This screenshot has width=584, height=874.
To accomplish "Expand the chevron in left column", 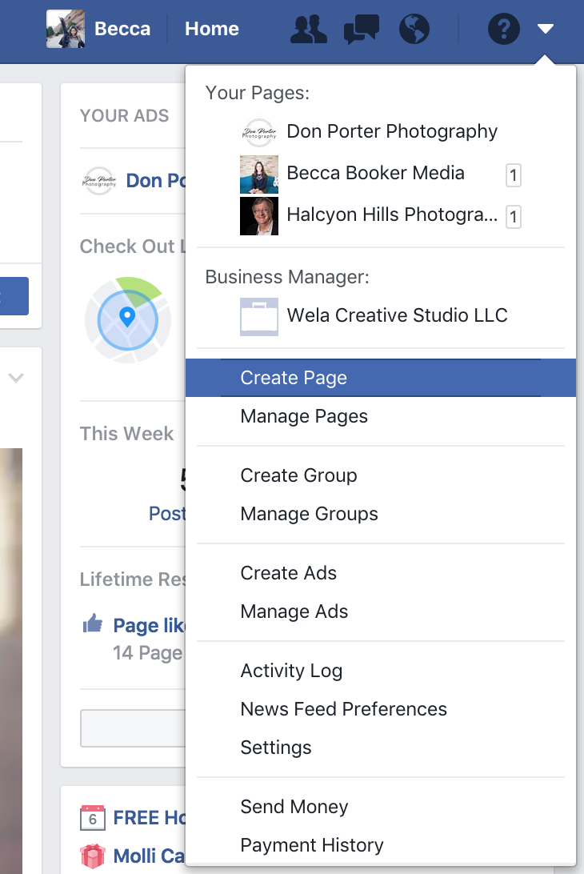I will coord(16,378).
